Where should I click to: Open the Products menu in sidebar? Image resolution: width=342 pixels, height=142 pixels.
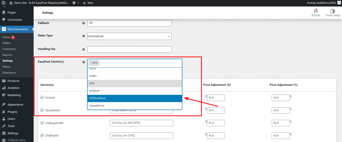pos(13,81)
